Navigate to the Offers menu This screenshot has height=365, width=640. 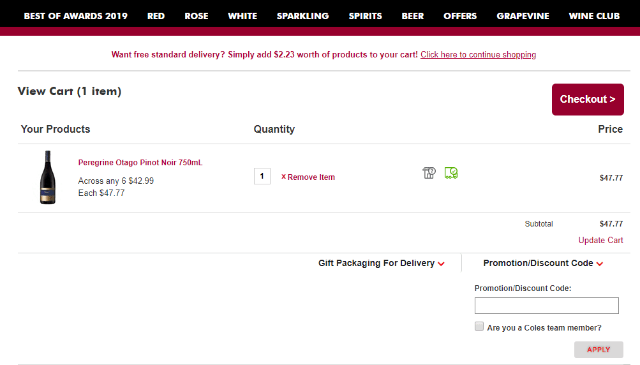460,16
